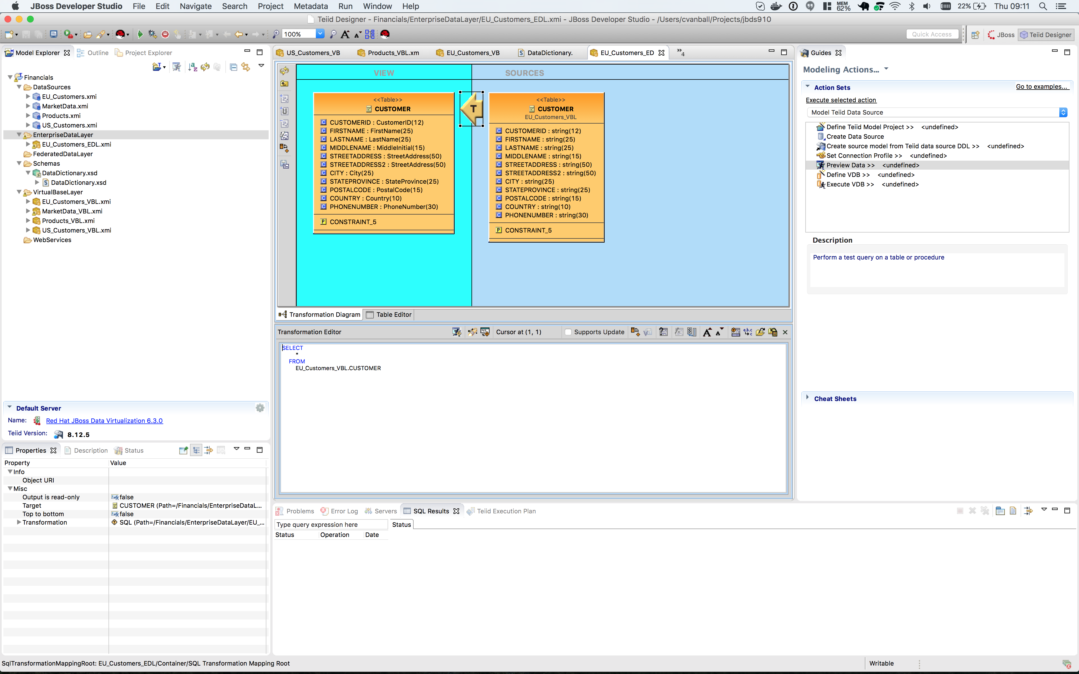The width and height of the screenshot is (1079, 674).
Task: Sort Model Explorer items alphabetically
Action: coord(192,67)
